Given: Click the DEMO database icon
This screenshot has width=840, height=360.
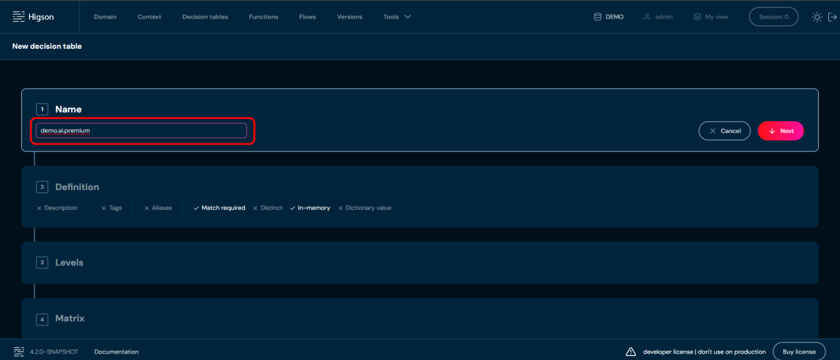Looking at the screenshot, I should tap(598, 17).
